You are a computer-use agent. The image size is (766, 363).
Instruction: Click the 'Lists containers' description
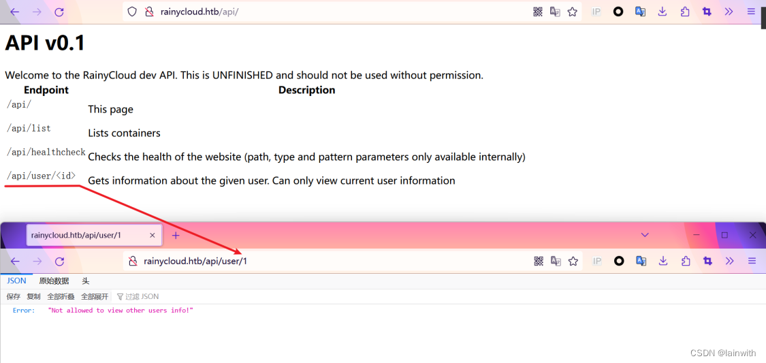[x=124, y=133]
